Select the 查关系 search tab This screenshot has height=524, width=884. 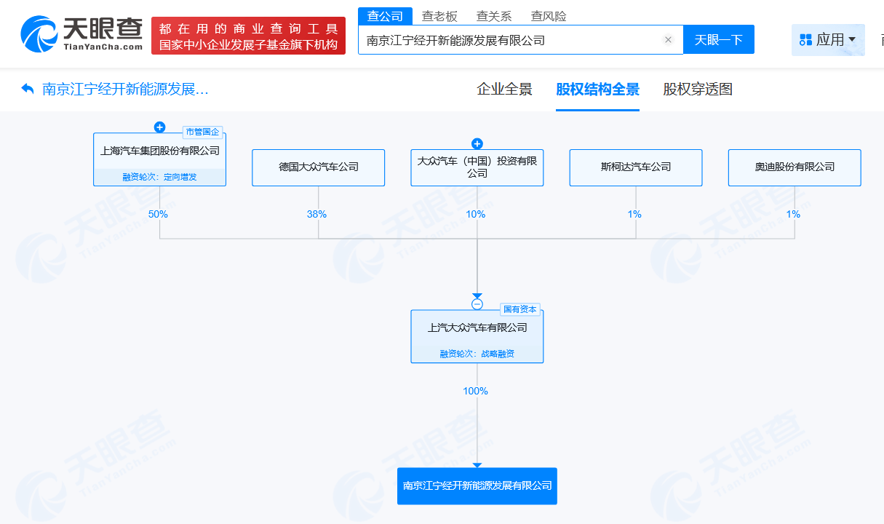click(x=494, y=16)
